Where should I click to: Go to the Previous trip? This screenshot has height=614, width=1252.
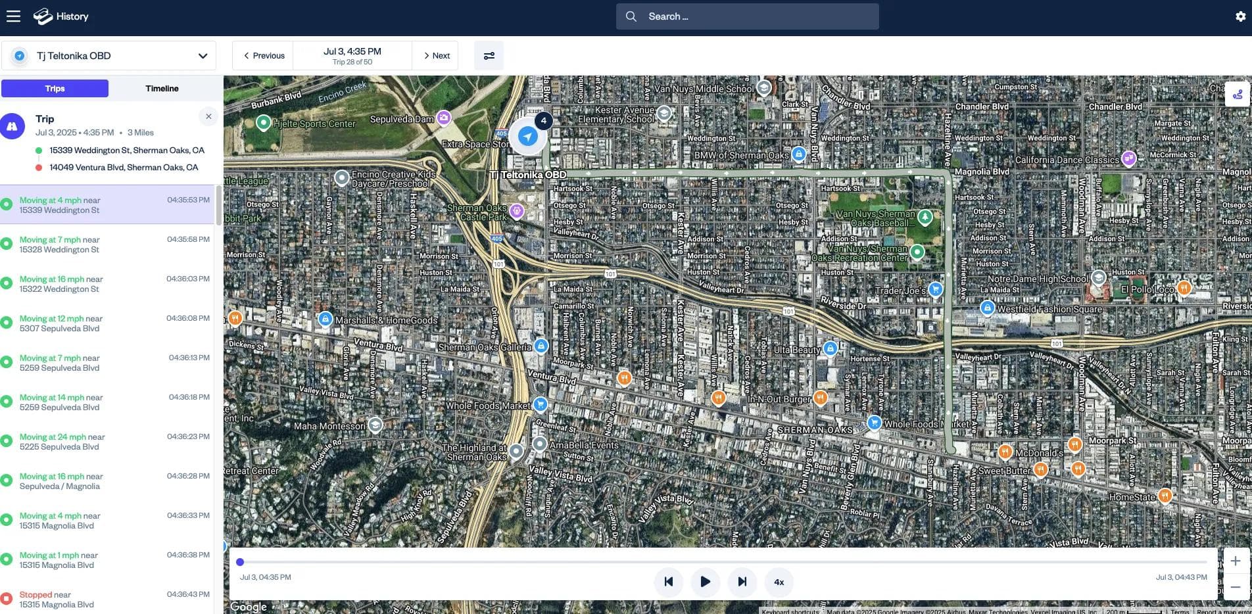[264, 56]
